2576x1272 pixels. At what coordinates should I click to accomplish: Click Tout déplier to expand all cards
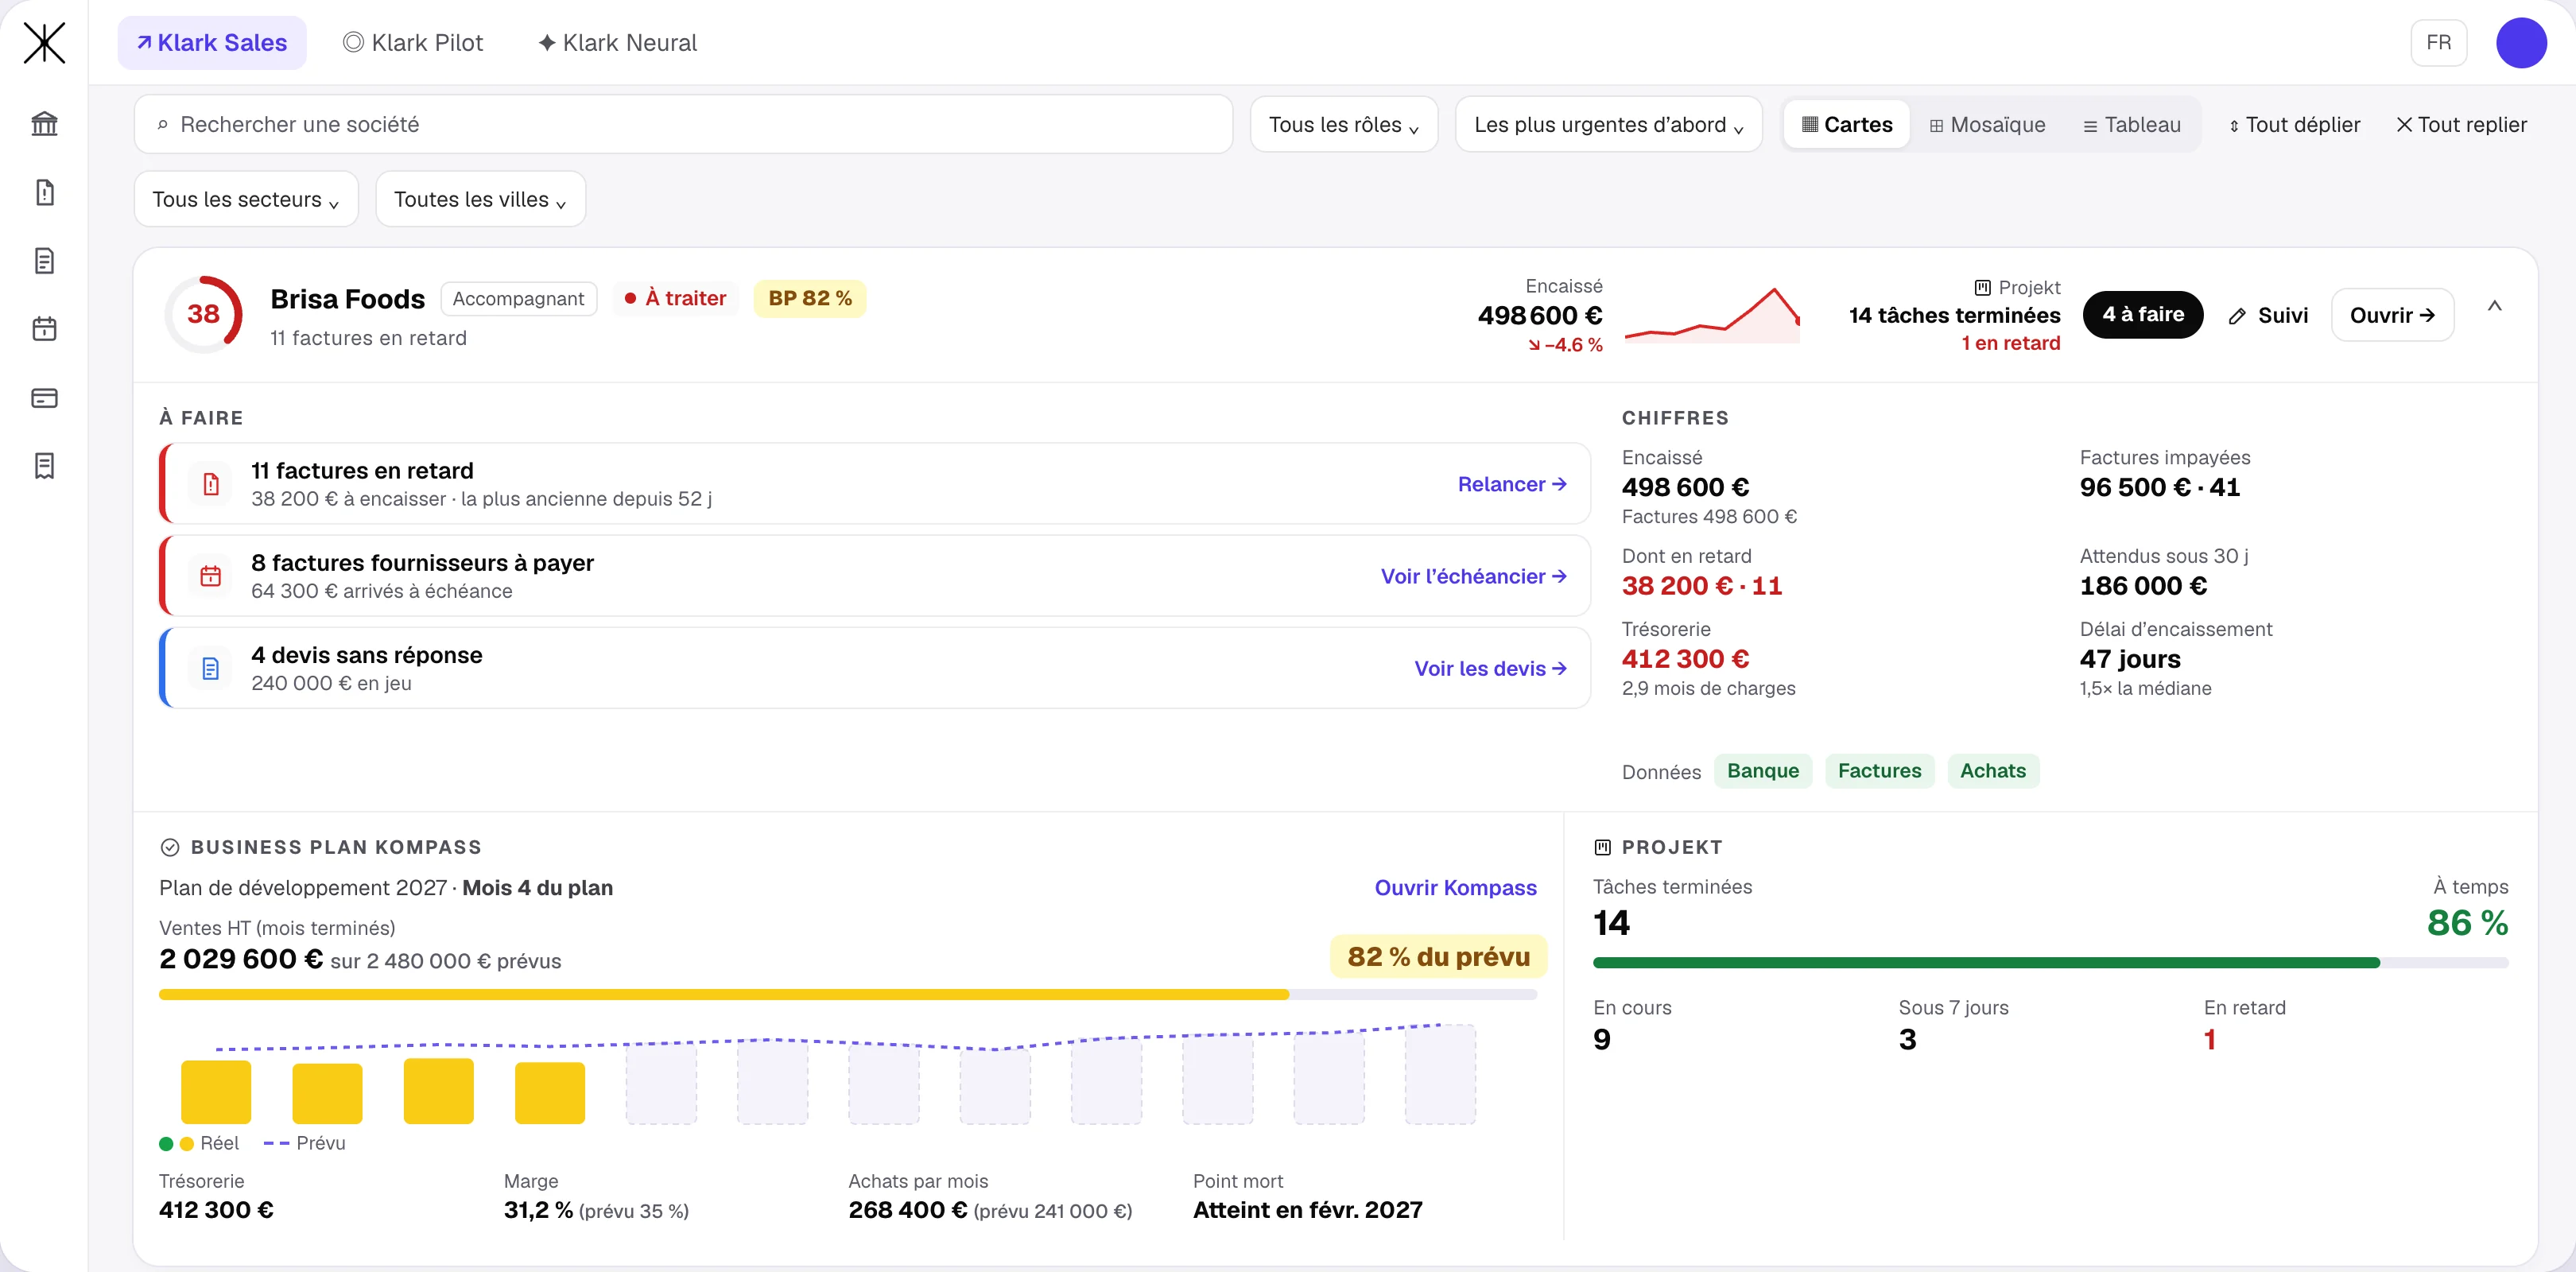pos(2294,125)
